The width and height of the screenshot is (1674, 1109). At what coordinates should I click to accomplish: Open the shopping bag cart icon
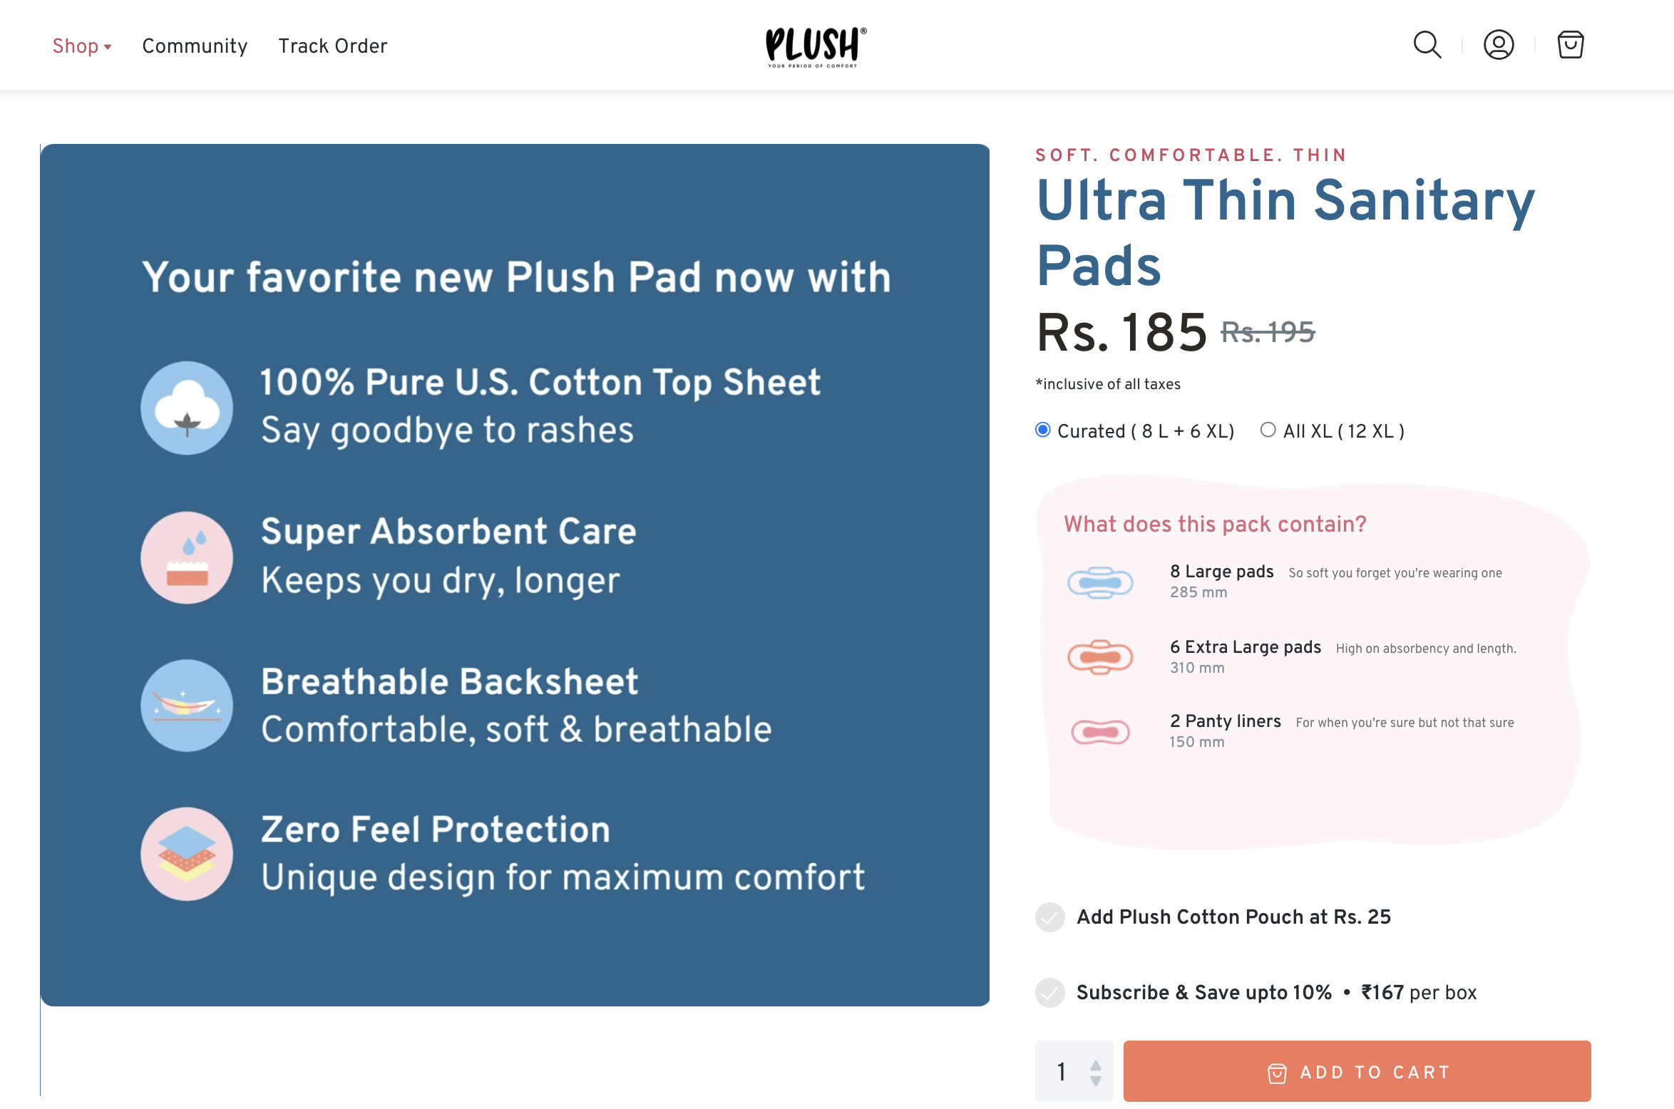(1570, 45)
